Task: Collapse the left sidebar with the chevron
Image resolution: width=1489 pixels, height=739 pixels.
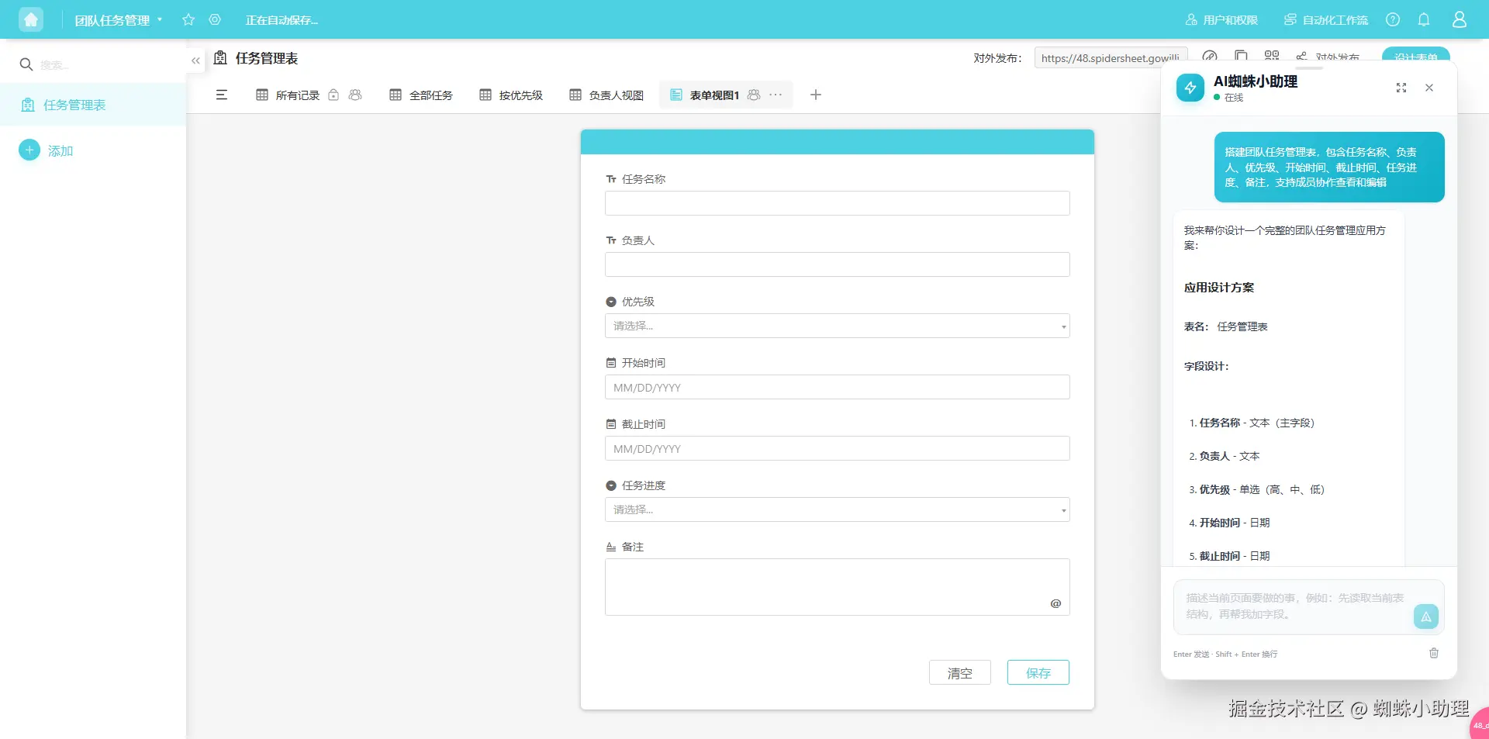Action: [x=195, y=60]
